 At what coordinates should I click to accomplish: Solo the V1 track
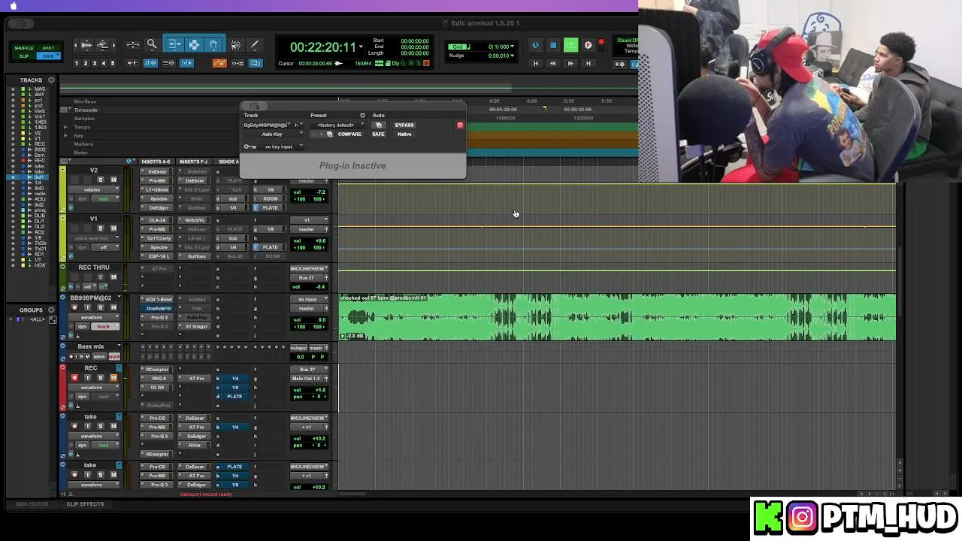(101, 228)
